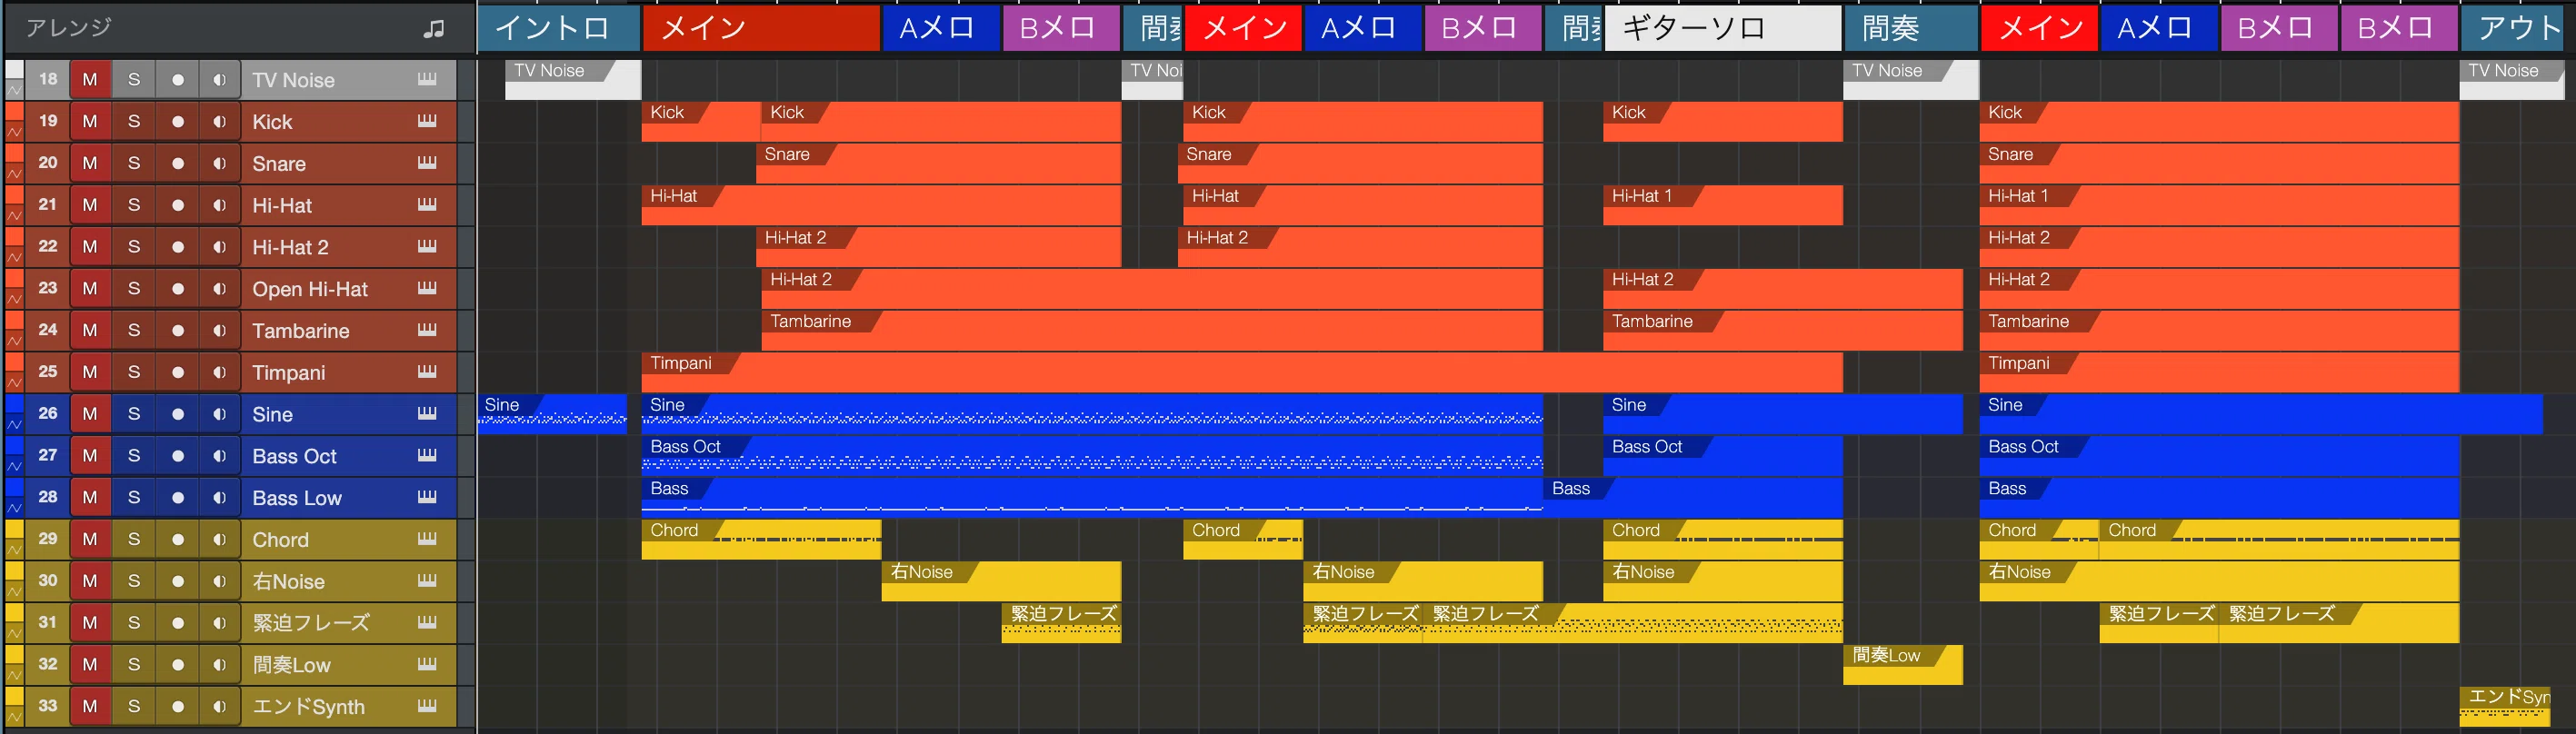The height and width of the screenshot is (734, 2576).
Task: Mute the 間奏Low track
Action: [90, 664]
